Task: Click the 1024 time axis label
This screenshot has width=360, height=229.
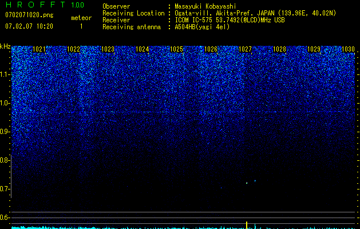Action: click(142, 49)
